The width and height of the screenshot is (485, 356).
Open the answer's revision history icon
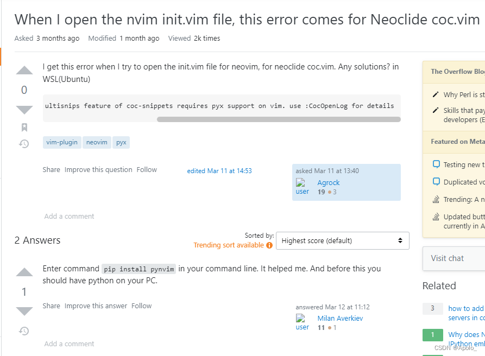click(x=24, y=330)
